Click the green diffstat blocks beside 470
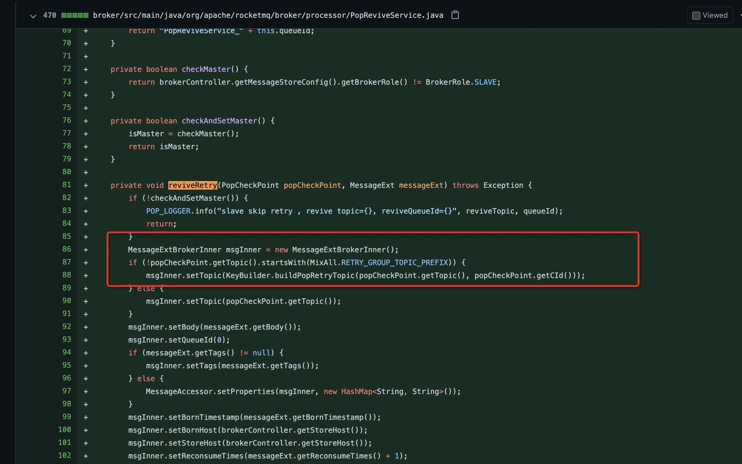Image resolution: width=742 pixels, height=464 pixels. [75, 15]
